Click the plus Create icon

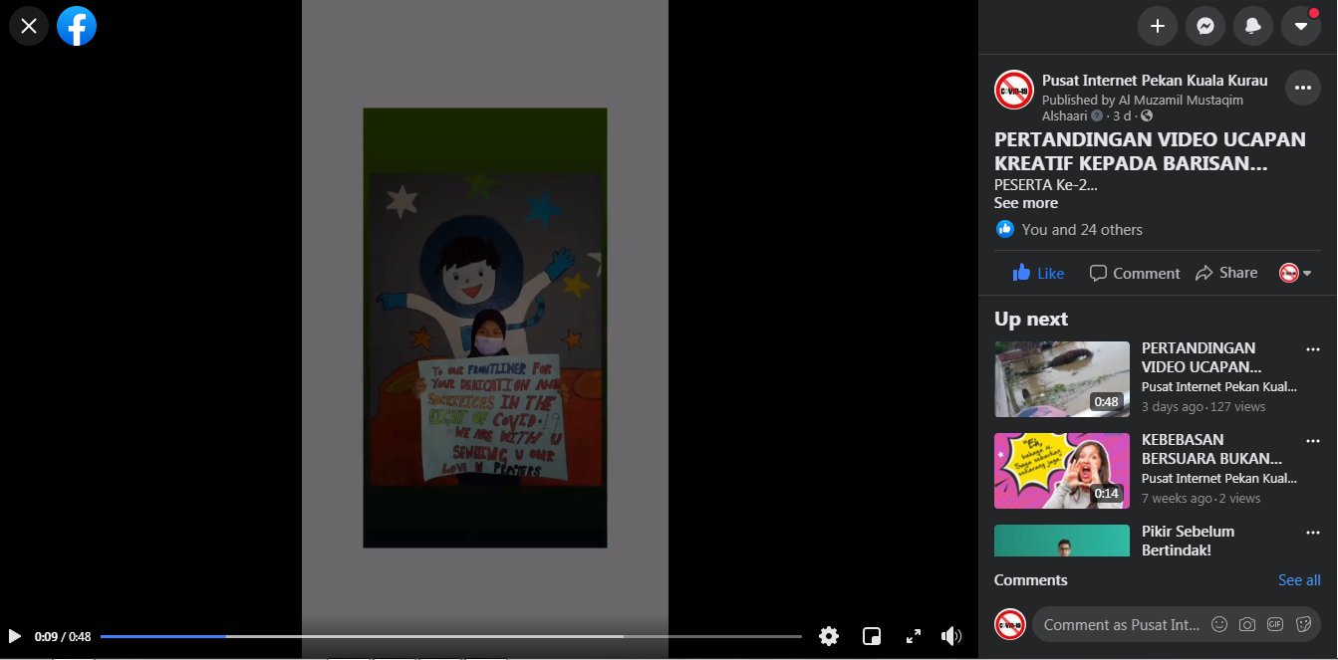[1157, 26]
